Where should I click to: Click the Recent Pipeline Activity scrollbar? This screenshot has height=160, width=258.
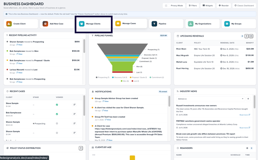pyautogui.click(x=84, y=46)
